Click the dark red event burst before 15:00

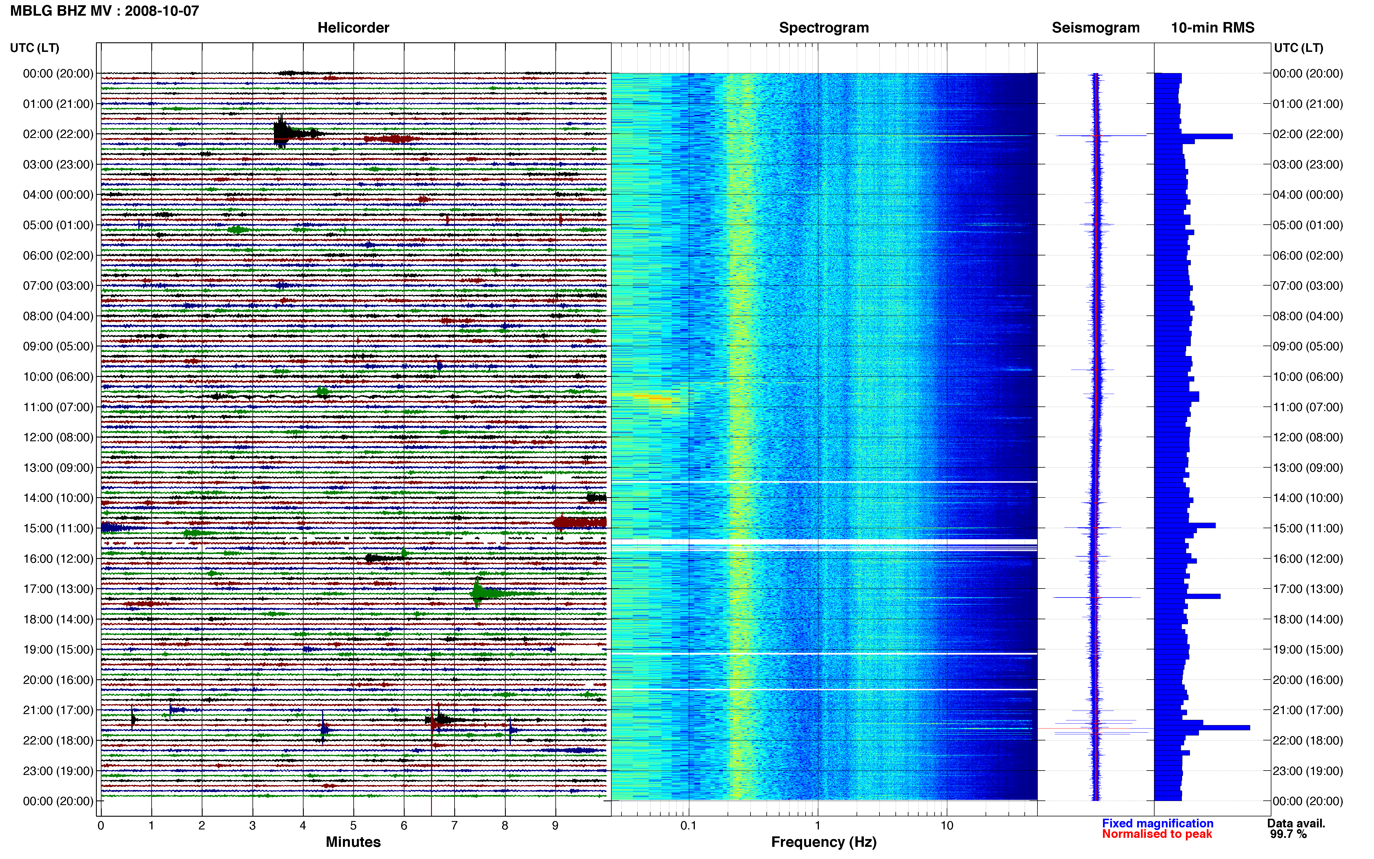pyautogui.click(x=579, y=523)
